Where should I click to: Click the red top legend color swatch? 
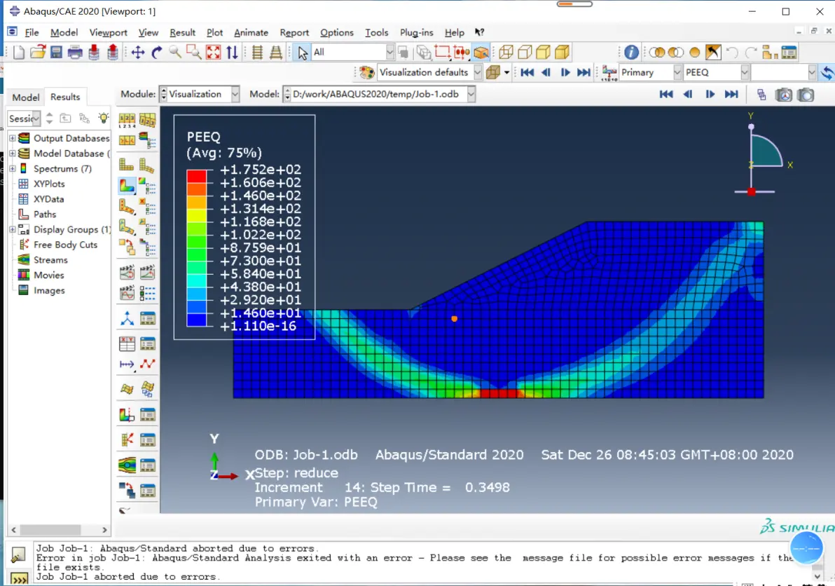click(197, 177)
